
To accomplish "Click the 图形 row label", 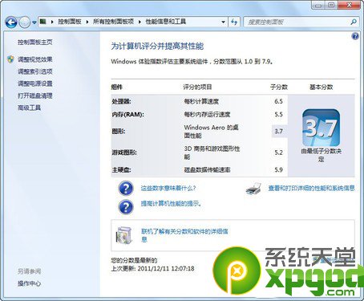I will tap(119, 132).
